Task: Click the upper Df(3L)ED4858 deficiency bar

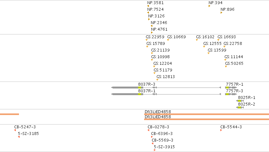Action: click(206, 114)
